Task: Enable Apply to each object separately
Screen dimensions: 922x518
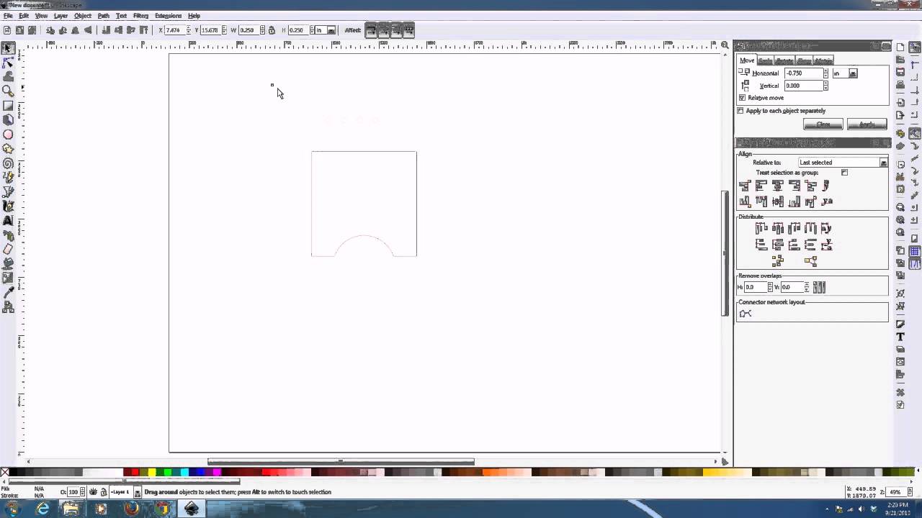Action: point(740,111)
